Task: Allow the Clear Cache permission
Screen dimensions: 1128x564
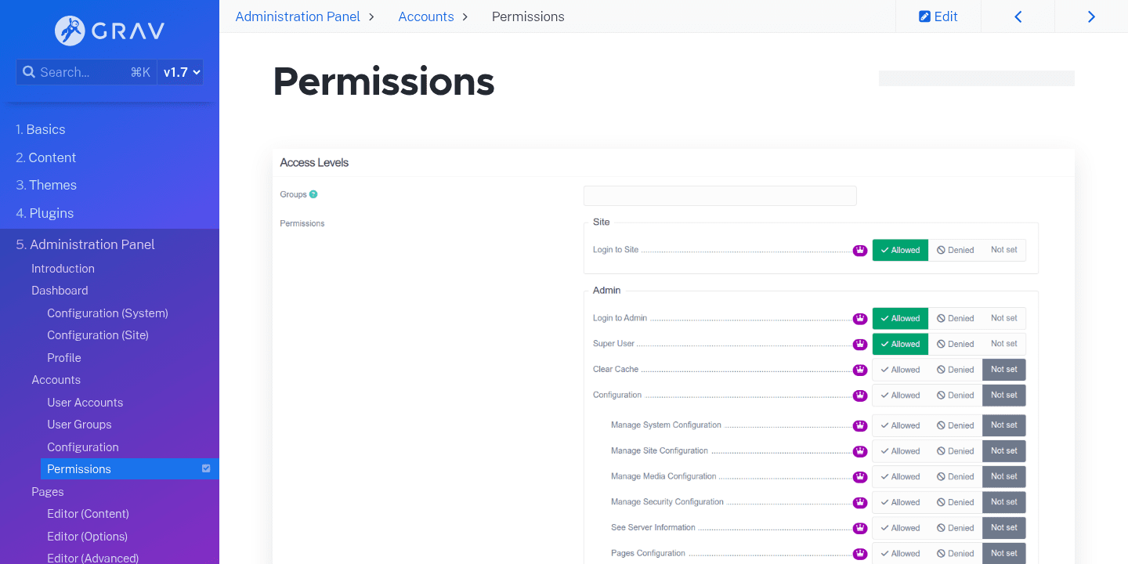Action: [x=900, y=369]
